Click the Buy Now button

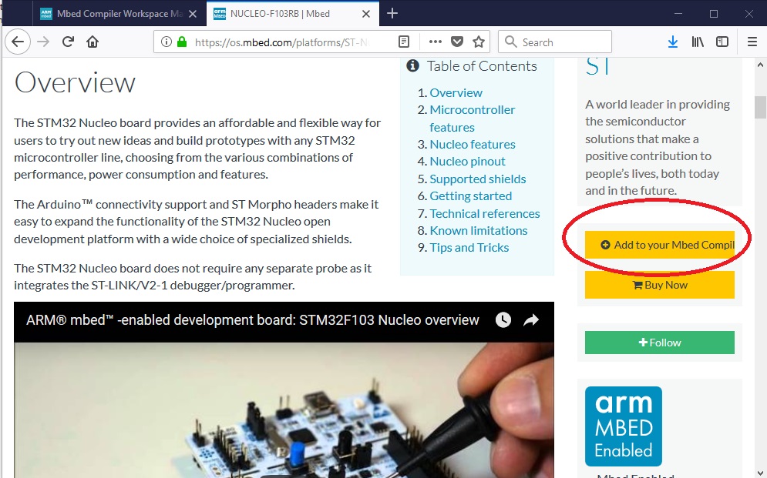tap(659, 285)
